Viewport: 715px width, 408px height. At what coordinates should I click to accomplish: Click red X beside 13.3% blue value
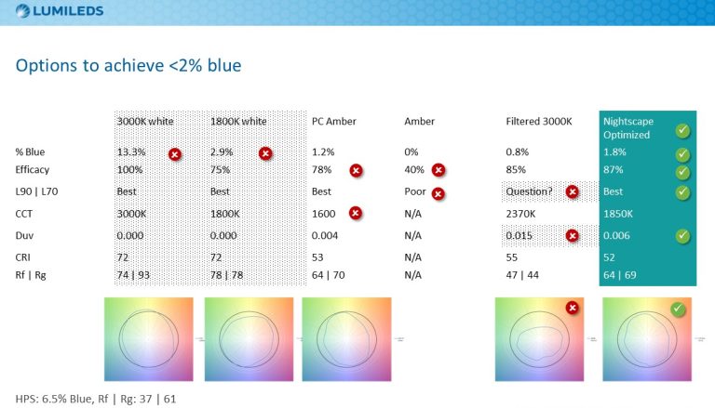pos(175,154)
